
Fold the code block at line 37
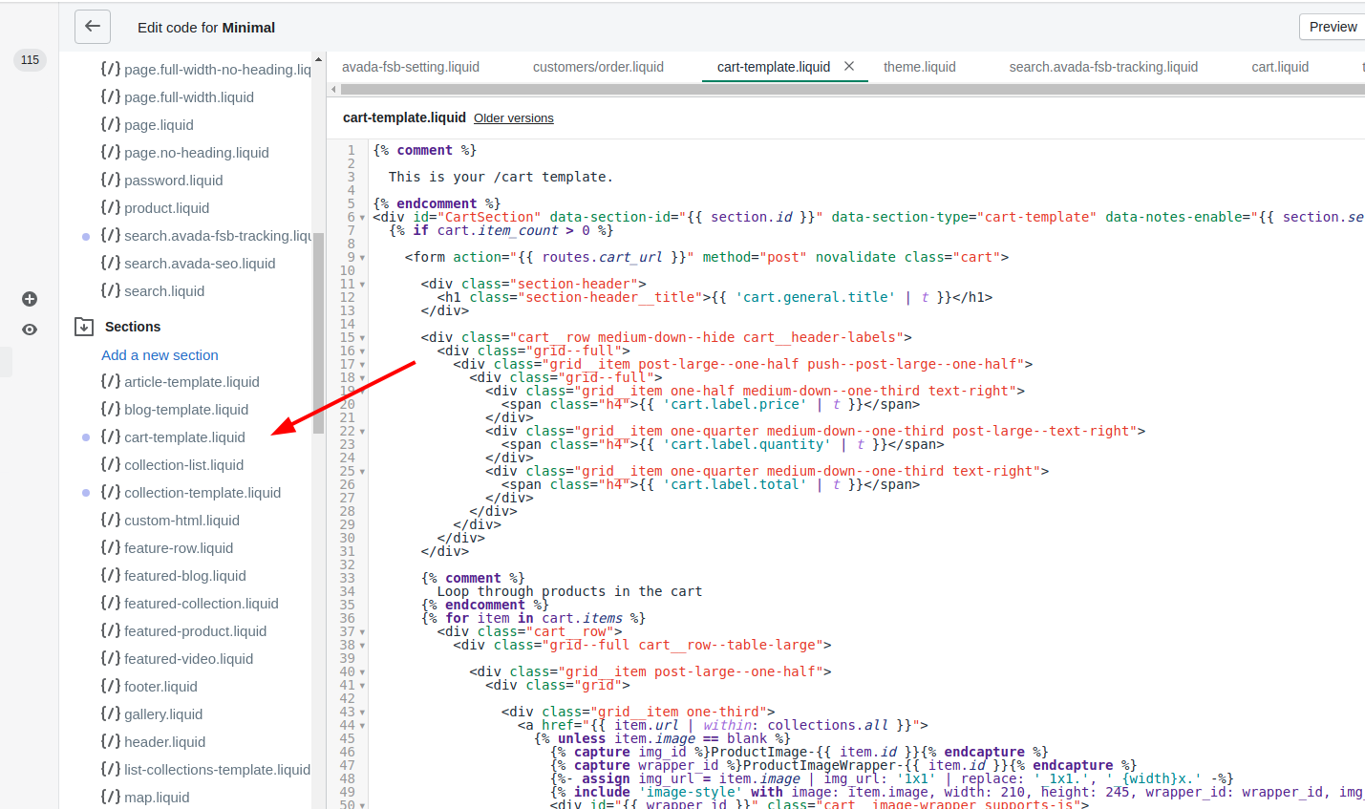tap(362, 632)
